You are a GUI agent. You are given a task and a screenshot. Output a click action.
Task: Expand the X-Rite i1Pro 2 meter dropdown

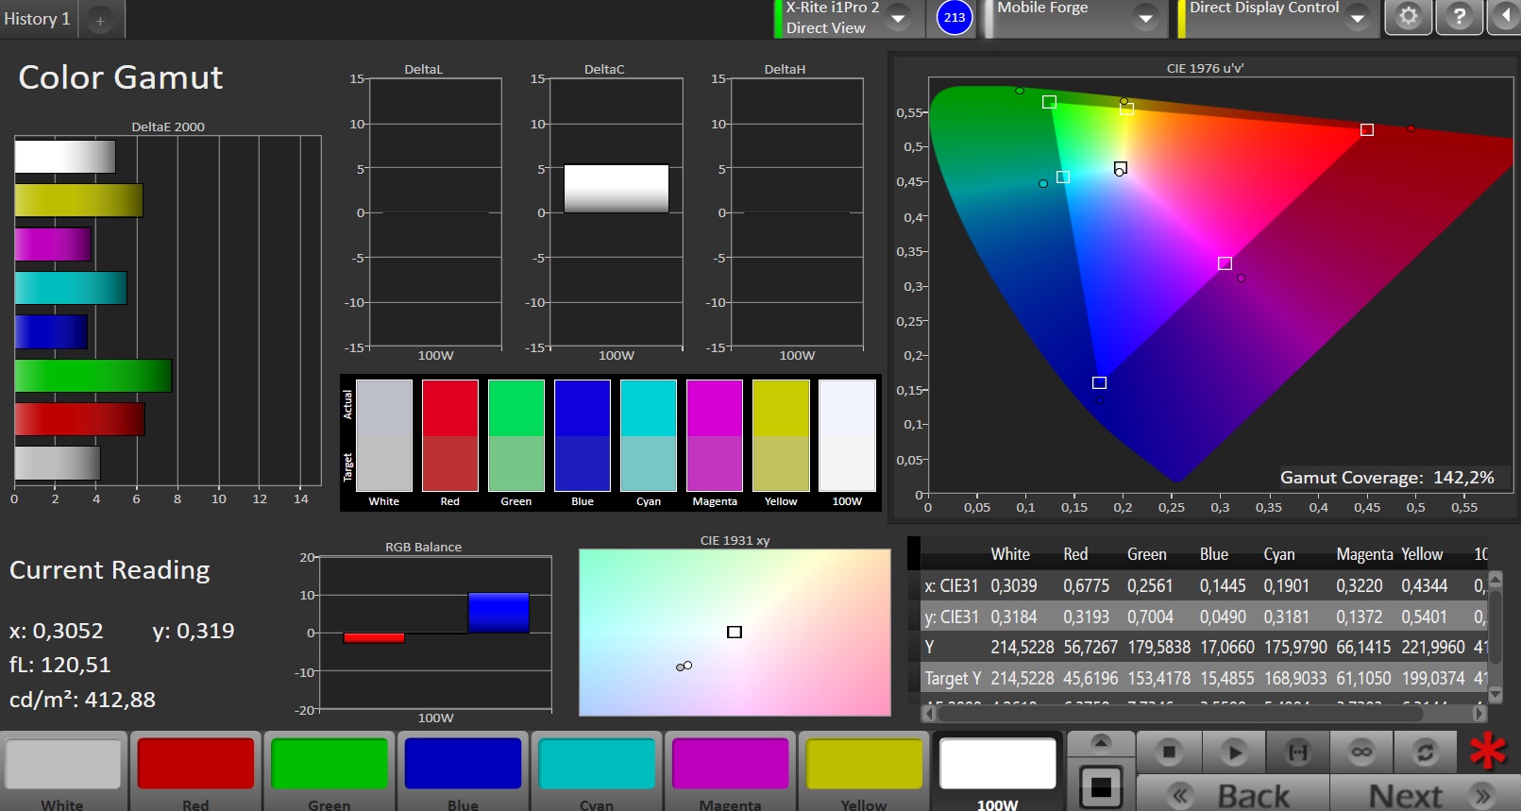point(899,18)
